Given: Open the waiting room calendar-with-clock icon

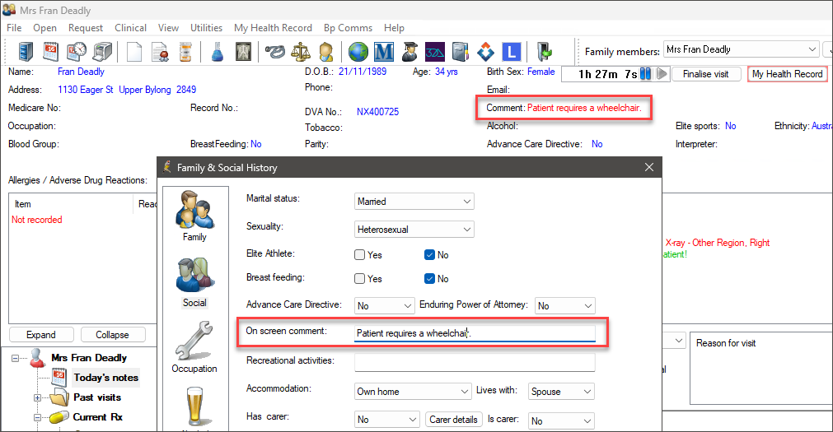Looking at the screenshot, I should tap(77, 52).
